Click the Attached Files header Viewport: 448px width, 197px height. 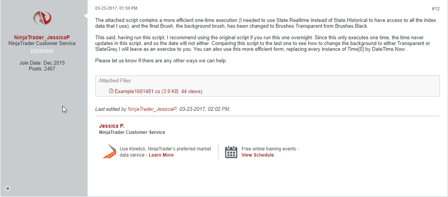pyautogui.click(x=115, y=81)
